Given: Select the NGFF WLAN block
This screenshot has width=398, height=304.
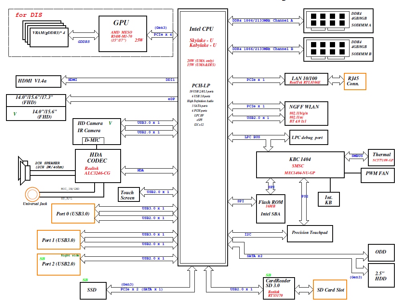Looking at the screenshot, I should coord(306,113).
